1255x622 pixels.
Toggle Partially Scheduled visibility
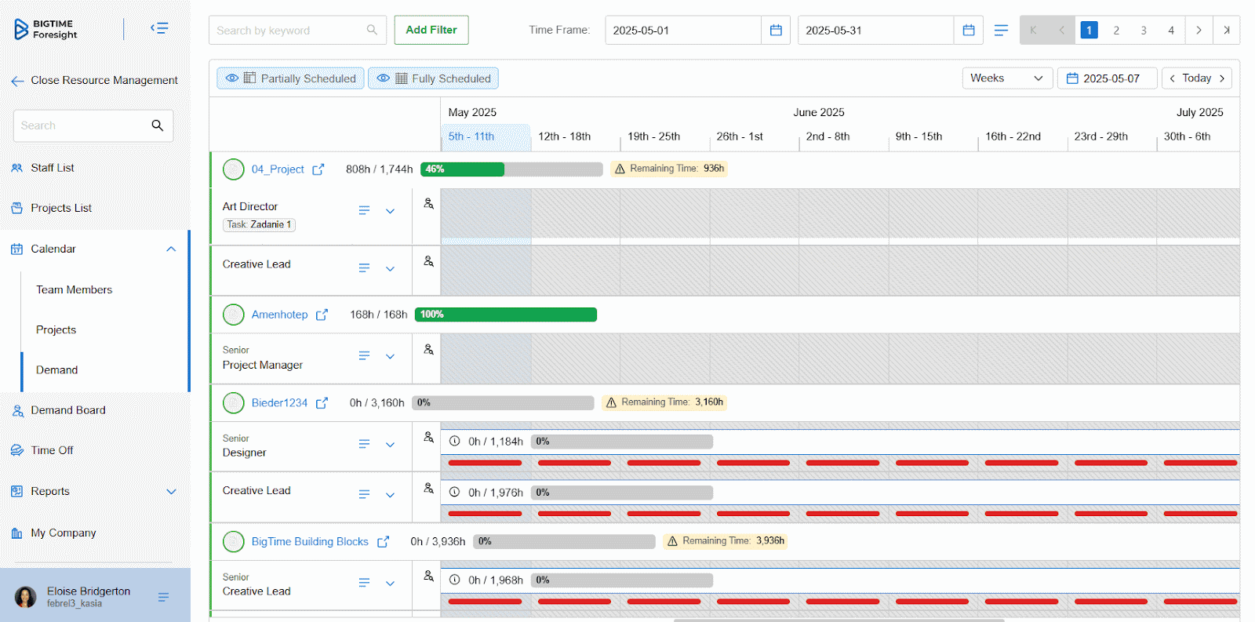click(x=290, y=78)
